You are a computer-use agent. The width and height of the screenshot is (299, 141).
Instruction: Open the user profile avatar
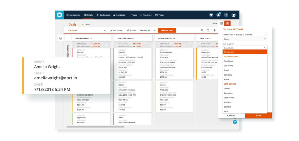(x=234, y=15)
